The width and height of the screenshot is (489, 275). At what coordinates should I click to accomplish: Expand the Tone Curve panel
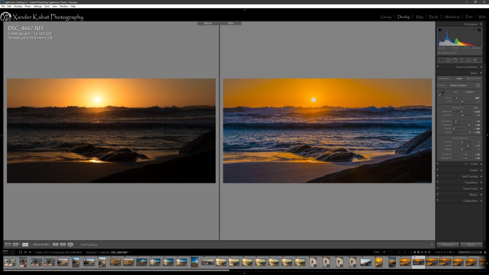point(470,189)
